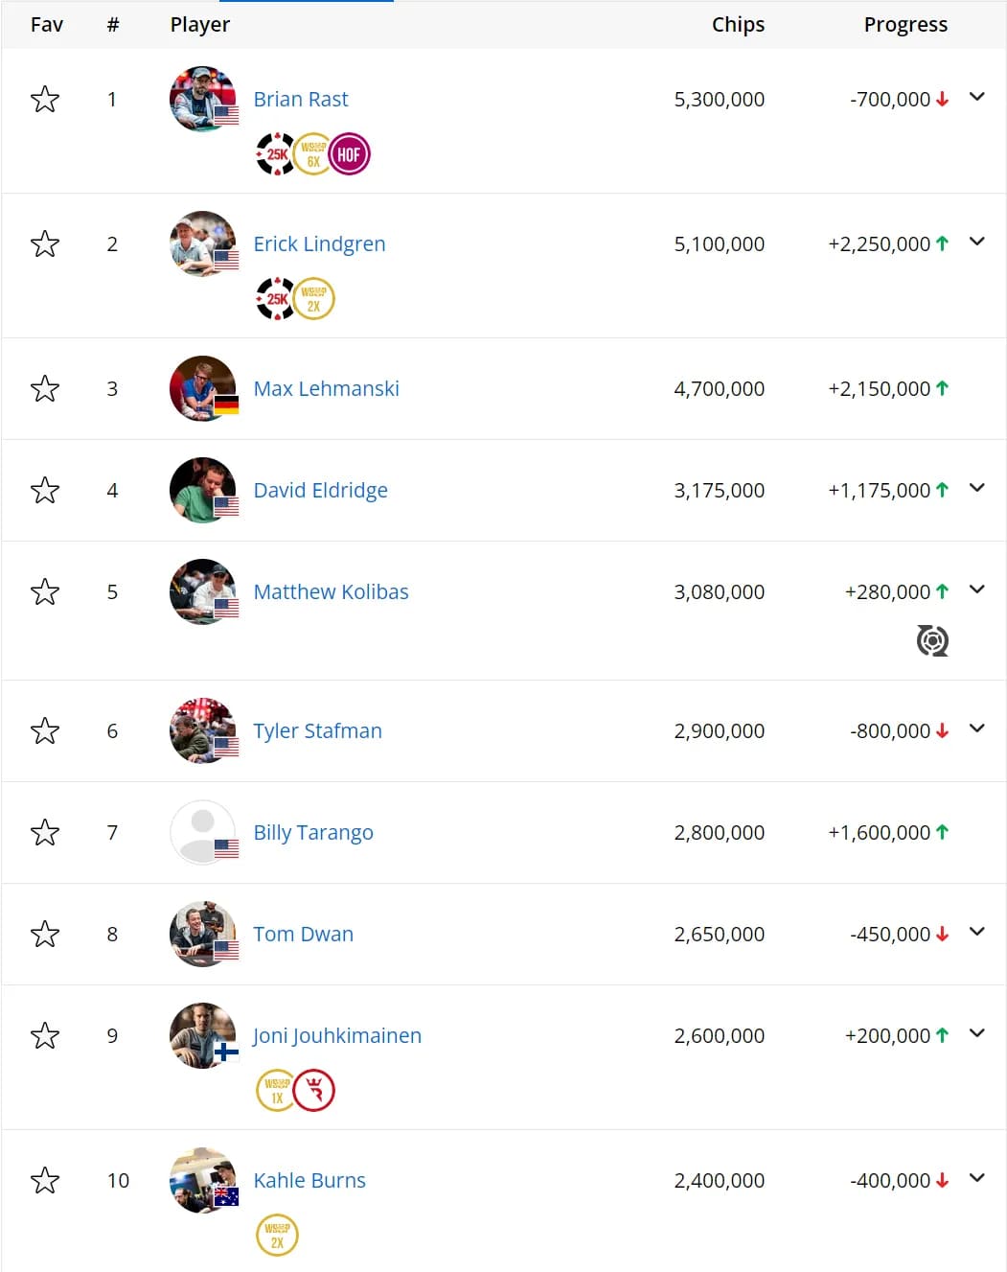Image resolution: width=1007 pixels, height=1272 pixels.
Task: Click Joni Jouhkimainen's WSOP 1X badge
Action: pos(276,1091)
